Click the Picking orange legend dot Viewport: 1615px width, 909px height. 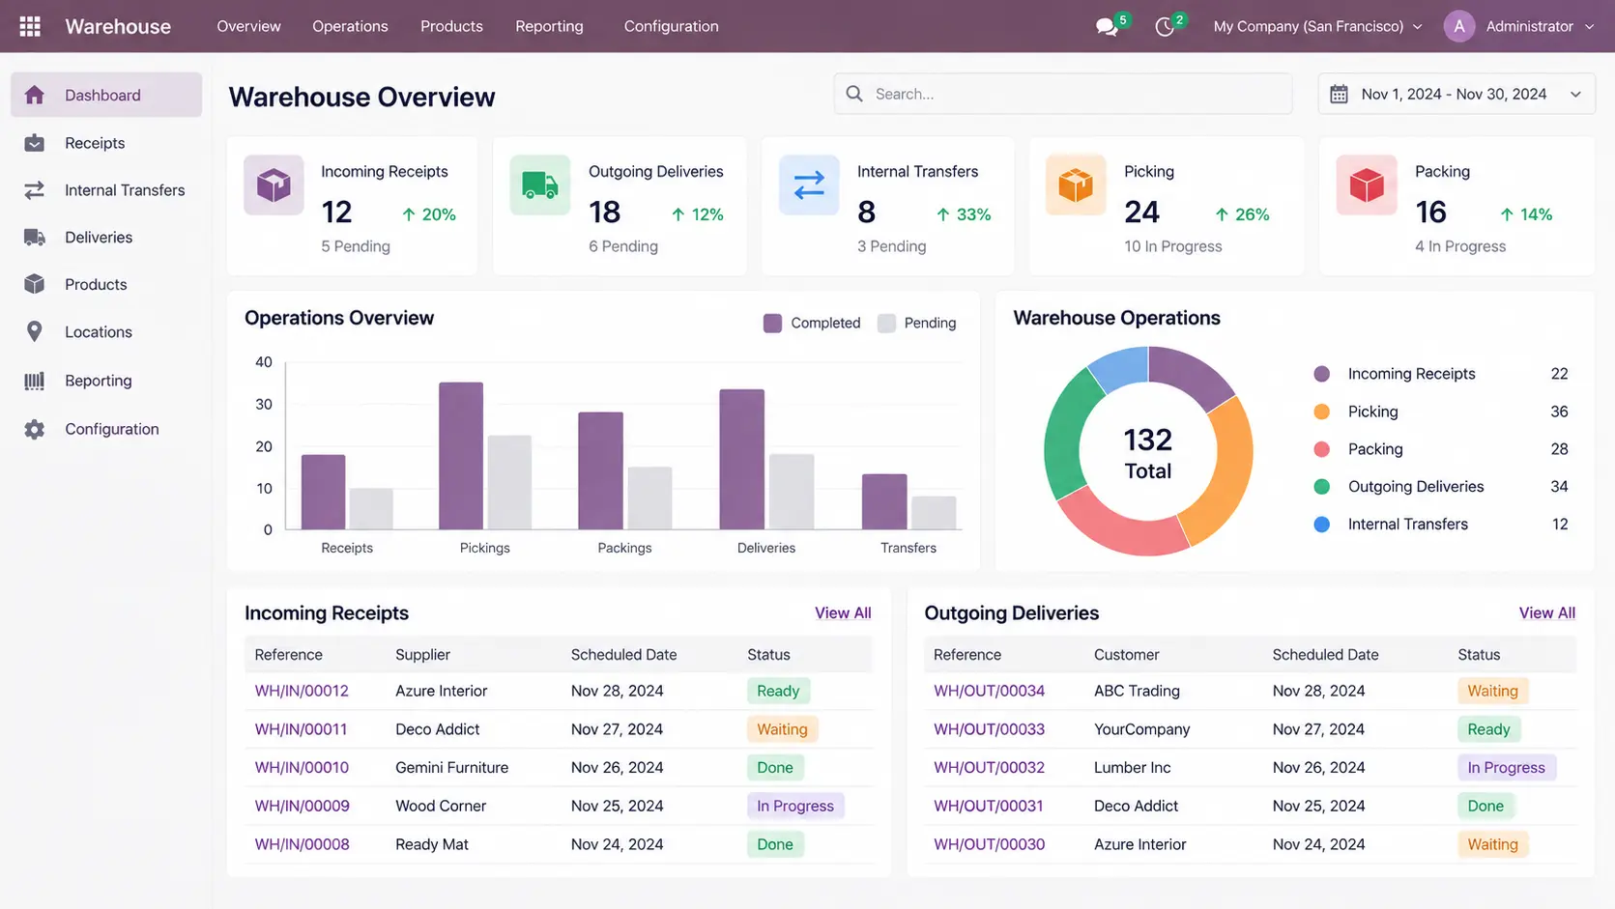[x=1322, y=412]
